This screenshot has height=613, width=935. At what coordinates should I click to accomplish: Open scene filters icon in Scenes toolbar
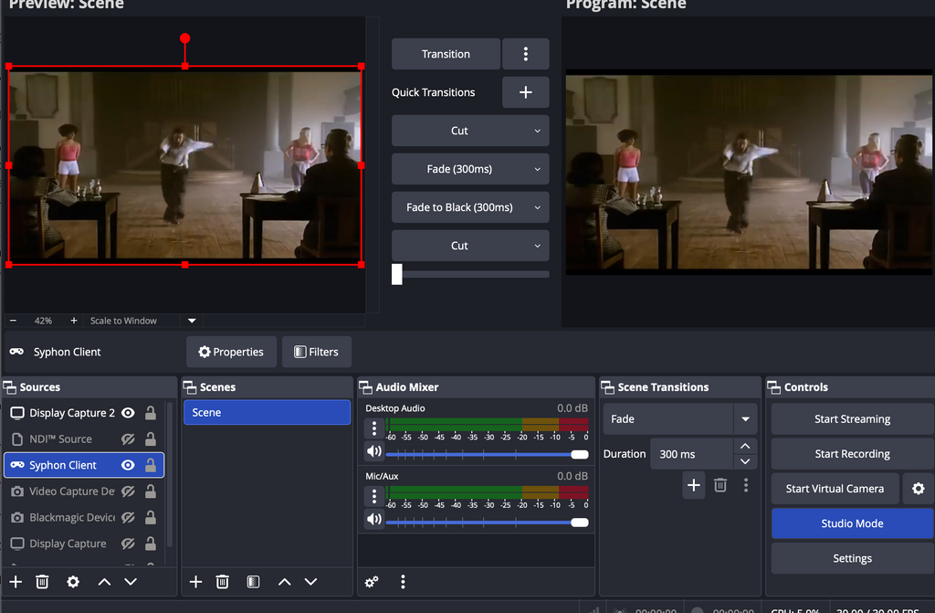pyautogui.click(x=254, y=582)
